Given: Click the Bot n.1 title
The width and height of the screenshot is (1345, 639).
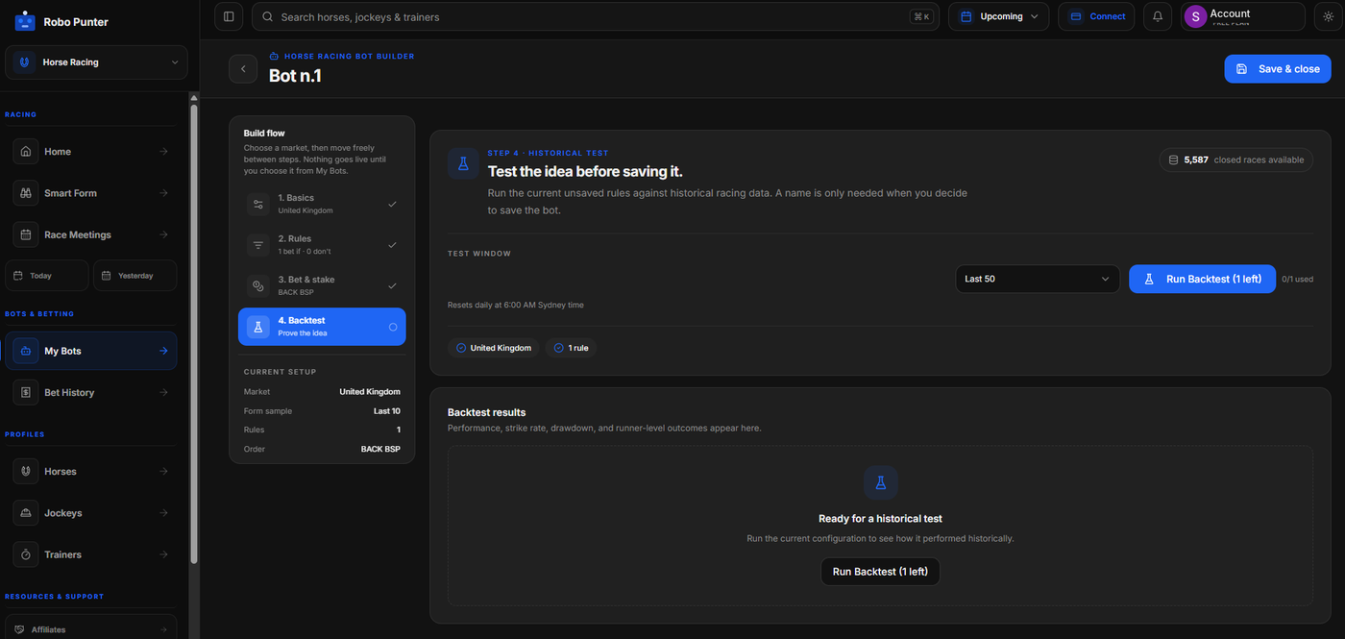Looking at the screenshot, I should pyautogui.click(x=295, y=76).
